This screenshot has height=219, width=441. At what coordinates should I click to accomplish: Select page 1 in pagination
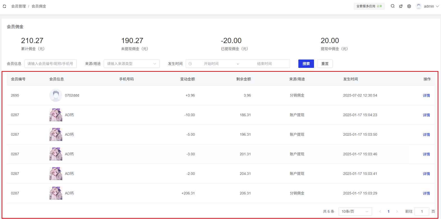(x=388, y=211)
